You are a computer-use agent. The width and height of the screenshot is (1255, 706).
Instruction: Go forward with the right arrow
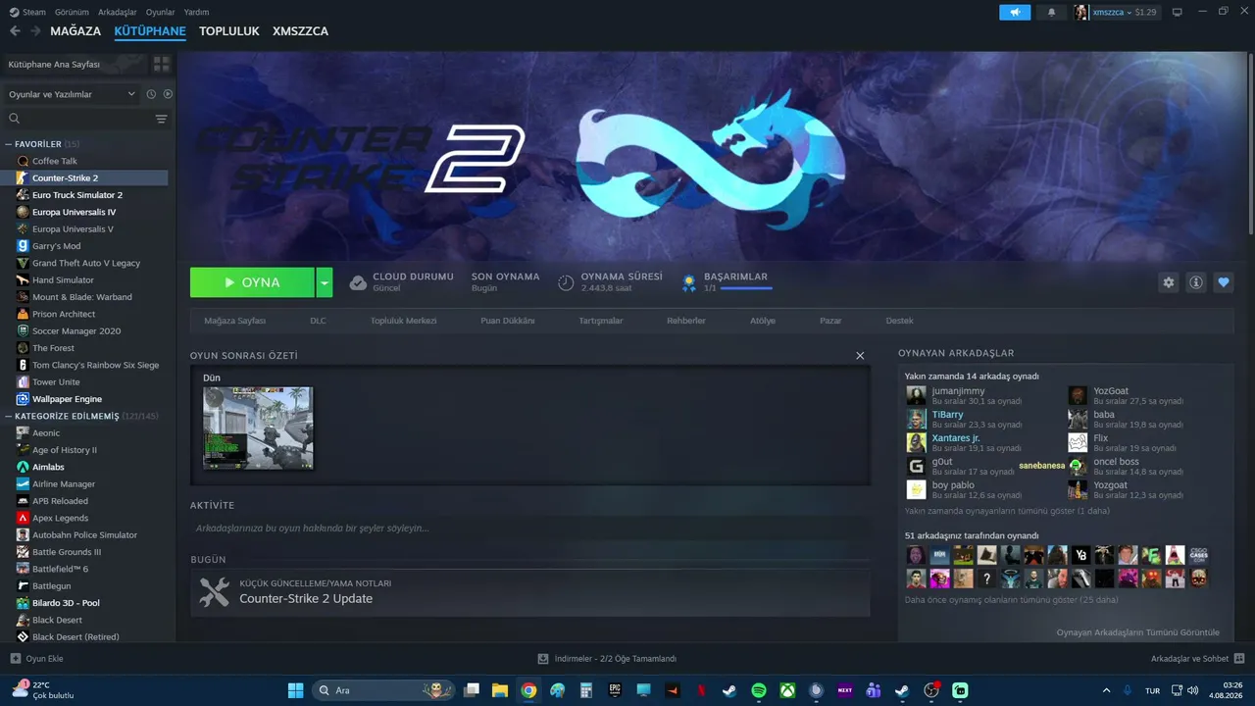click(35, 31)
